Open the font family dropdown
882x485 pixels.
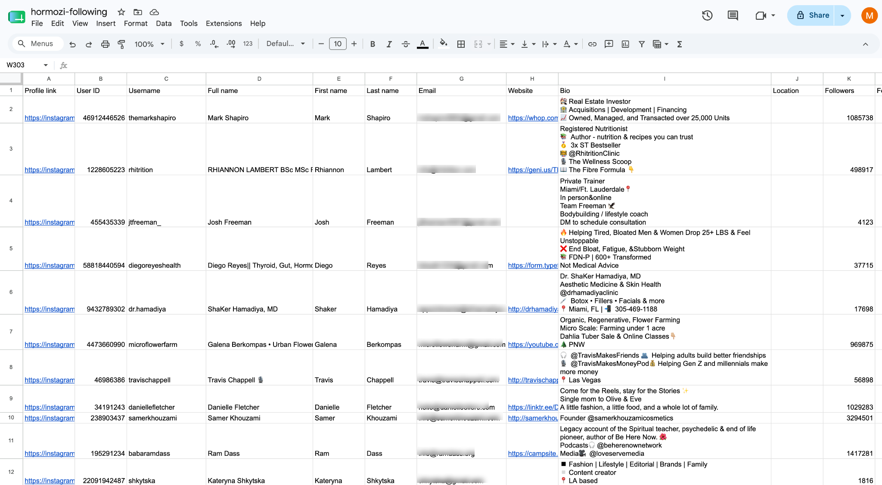pyautogui.click(x=286, y=44)
